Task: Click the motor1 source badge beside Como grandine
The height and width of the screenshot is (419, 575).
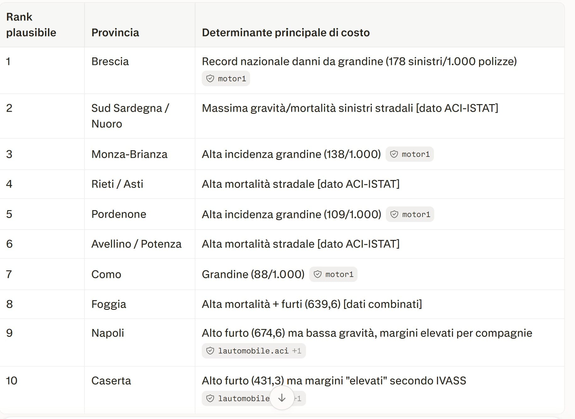Action: click(333, 274)
